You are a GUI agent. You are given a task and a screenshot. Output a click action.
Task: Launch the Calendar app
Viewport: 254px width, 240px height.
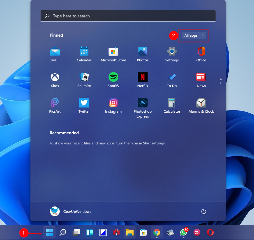point(84,54)
